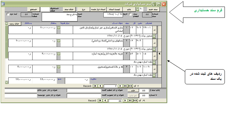The height and width of the screenshot is (123, 227).
Task: Click حذف ردیف delete row button
Action: [14, 23]
